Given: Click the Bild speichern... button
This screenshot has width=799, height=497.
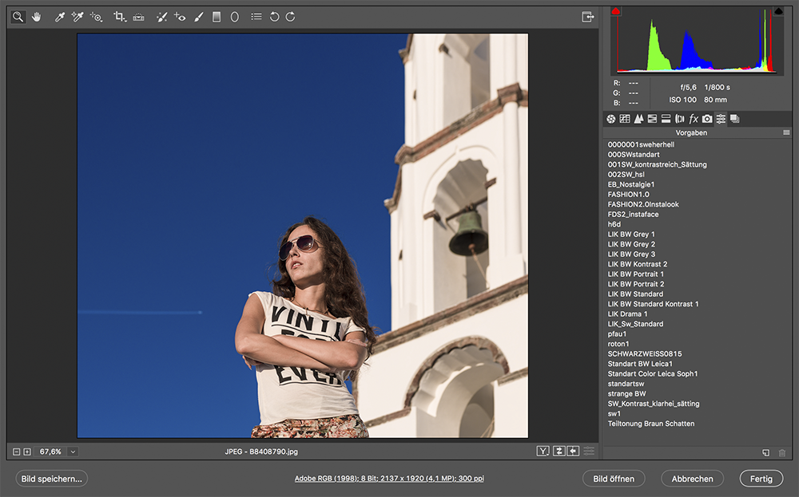Looking at the screenshot, I should tap(51, 479).
